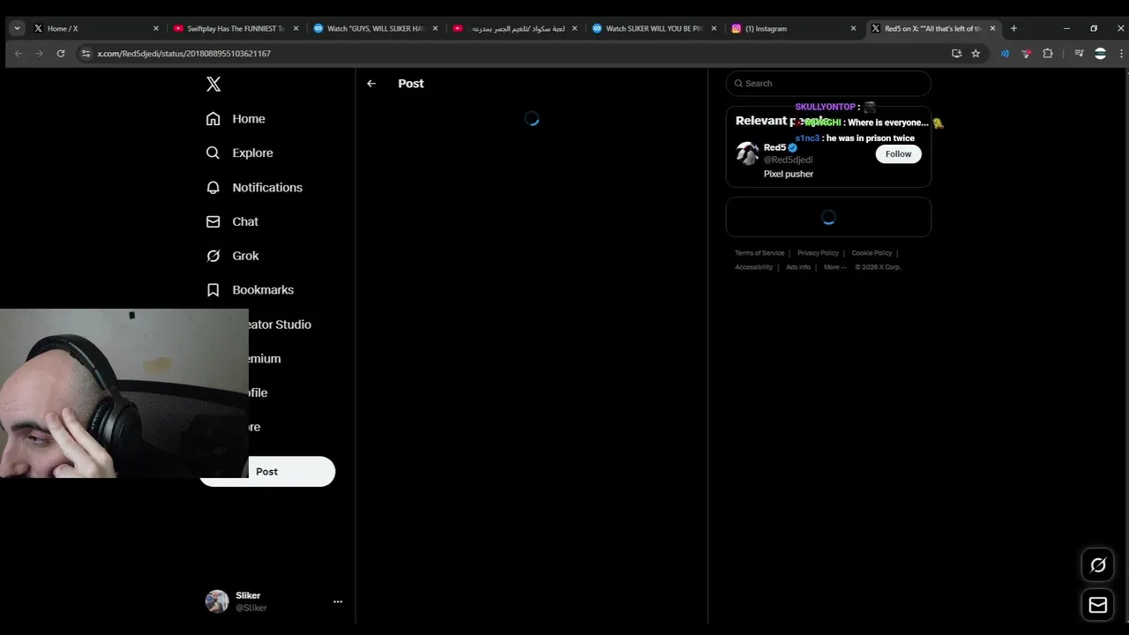The width and height of the screenshot is (1129, 635).
Task: Bookmark this page with star icon
Action: 976,53
